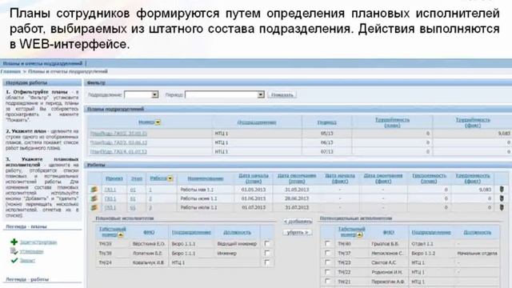The image size is (512, 288).
Task: Click the Показать filter button
Action: click(282, 94)
